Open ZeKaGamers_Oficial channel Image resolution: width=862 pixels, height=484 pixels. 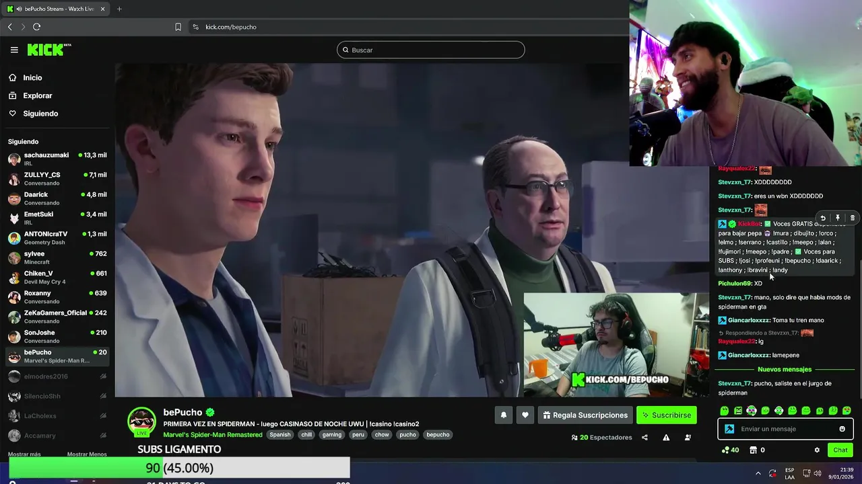coord(57,317)
